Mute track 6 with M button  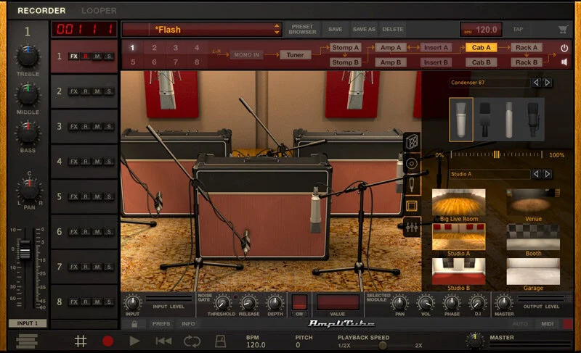[x=97, y=232]
